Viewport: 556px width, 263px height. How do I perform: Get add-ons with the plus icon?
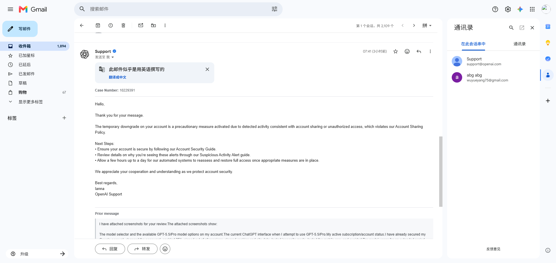[548, 101]
